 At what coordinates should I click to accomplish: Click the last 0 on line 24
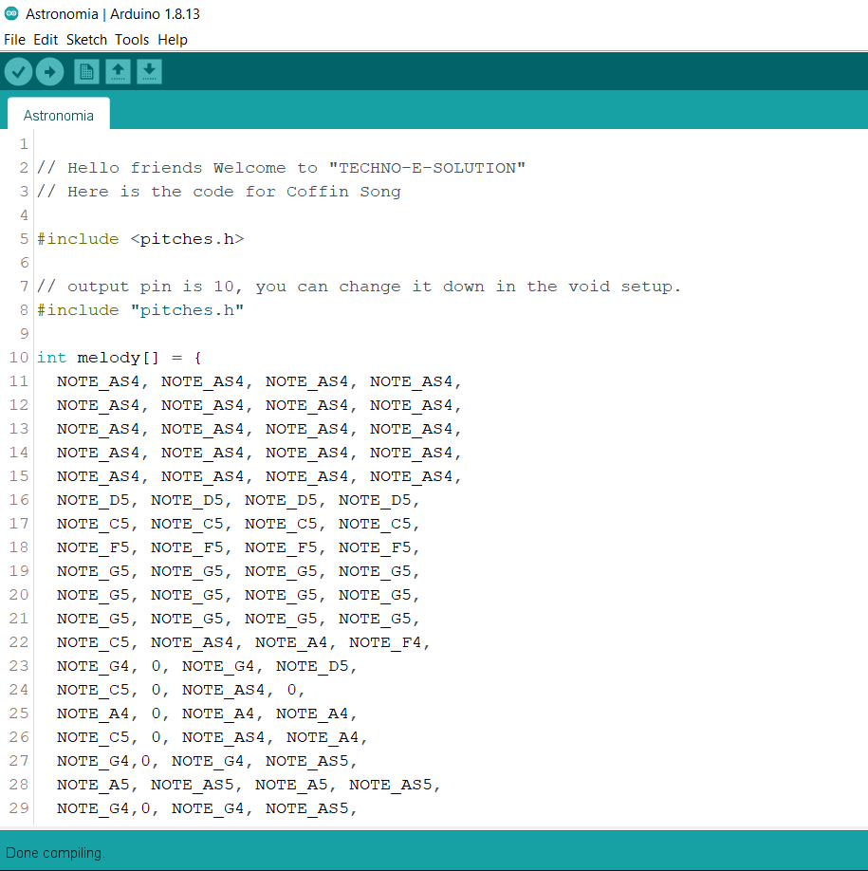(x=291, y=690)
